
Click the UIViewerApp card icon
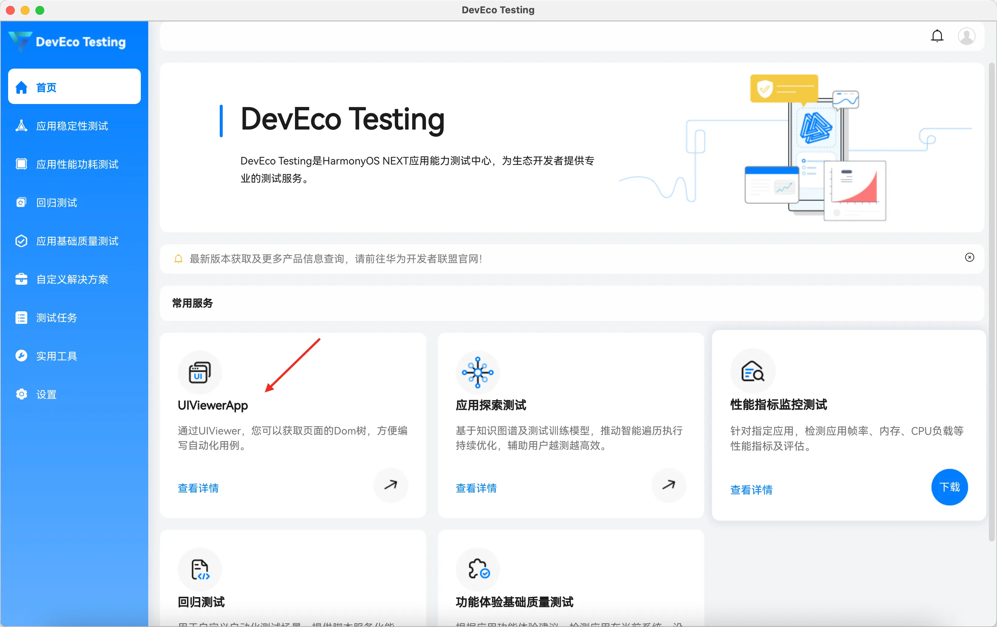pyautogui.click(x=199, y=372)
